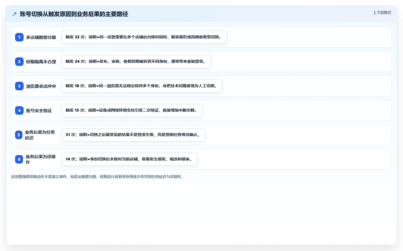
Task: Click the 31 次 task delay description
Action: [x=133, y=135]
